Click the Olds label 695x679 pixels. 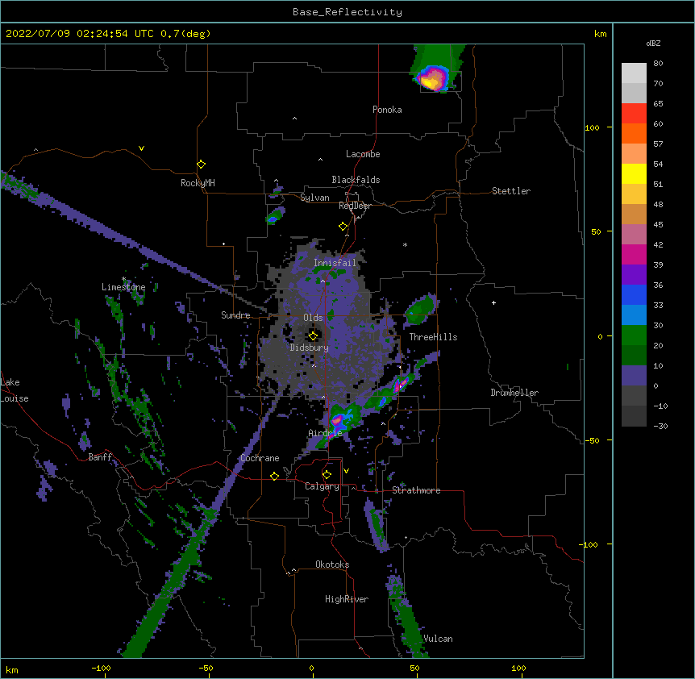coord(313,318)
